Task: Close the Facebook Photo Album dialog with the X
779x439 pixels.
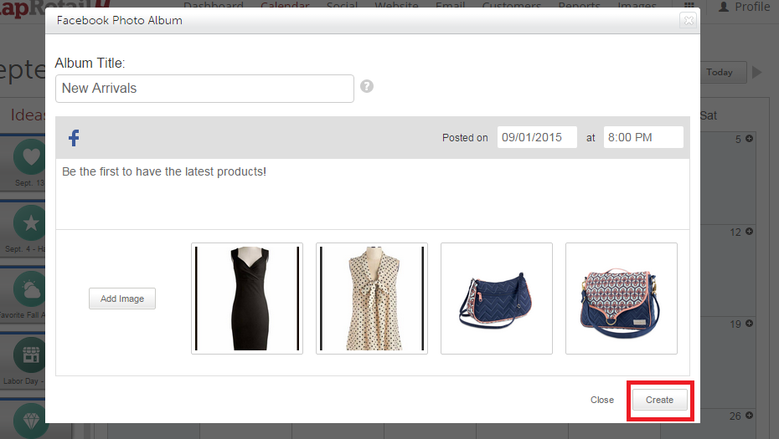Action: 689,20
